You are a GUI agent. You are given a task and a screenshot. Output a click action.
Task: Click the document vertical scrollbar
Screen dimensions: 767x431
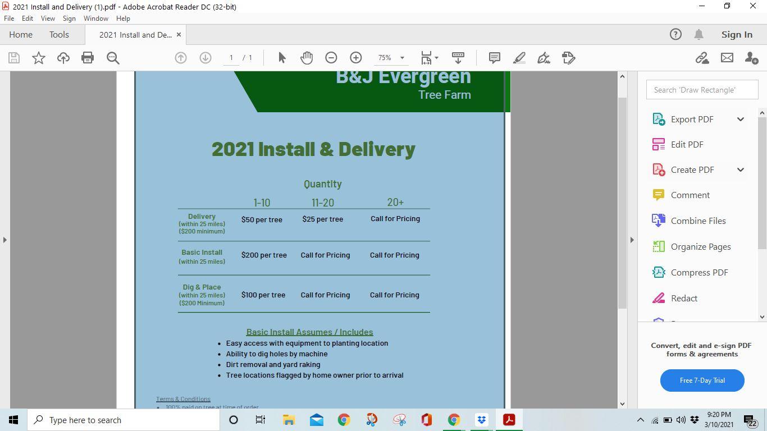tap(622, 202)
